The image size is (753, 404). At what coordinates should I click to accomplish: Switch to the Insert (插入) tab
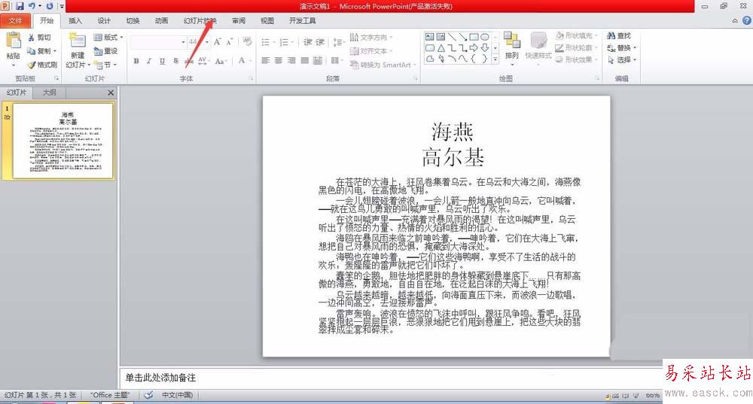click(75, 20)
